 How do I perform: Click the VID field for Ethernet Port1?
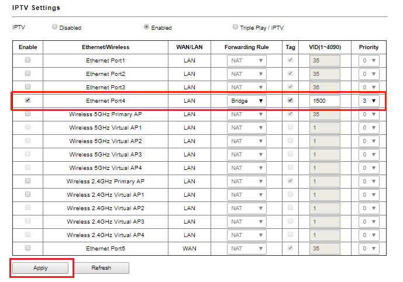(325, 61)
